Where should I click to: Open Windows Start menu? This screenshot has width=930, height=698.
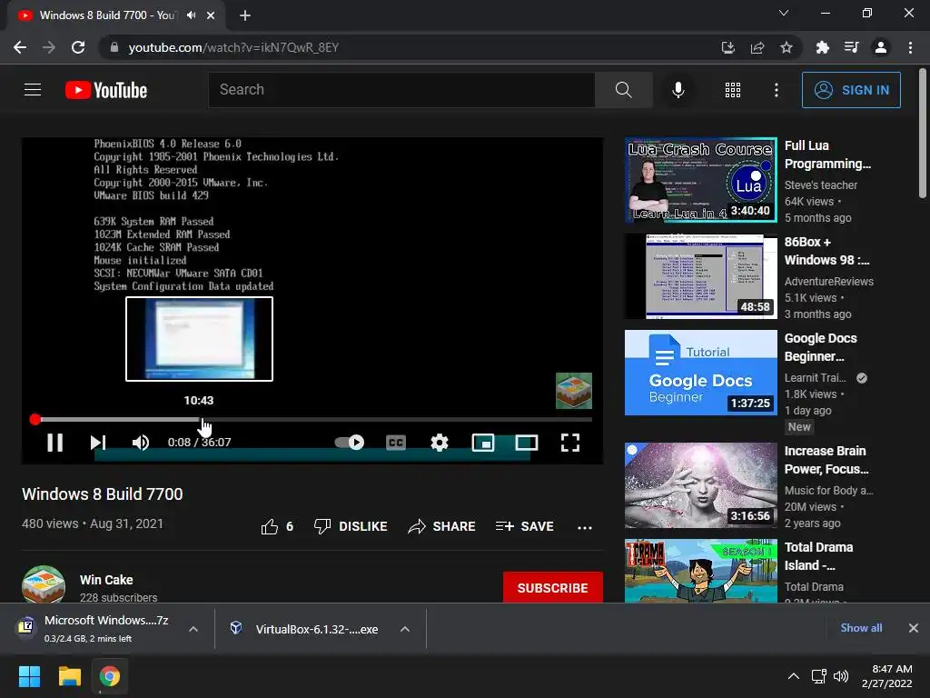point(29,676)
